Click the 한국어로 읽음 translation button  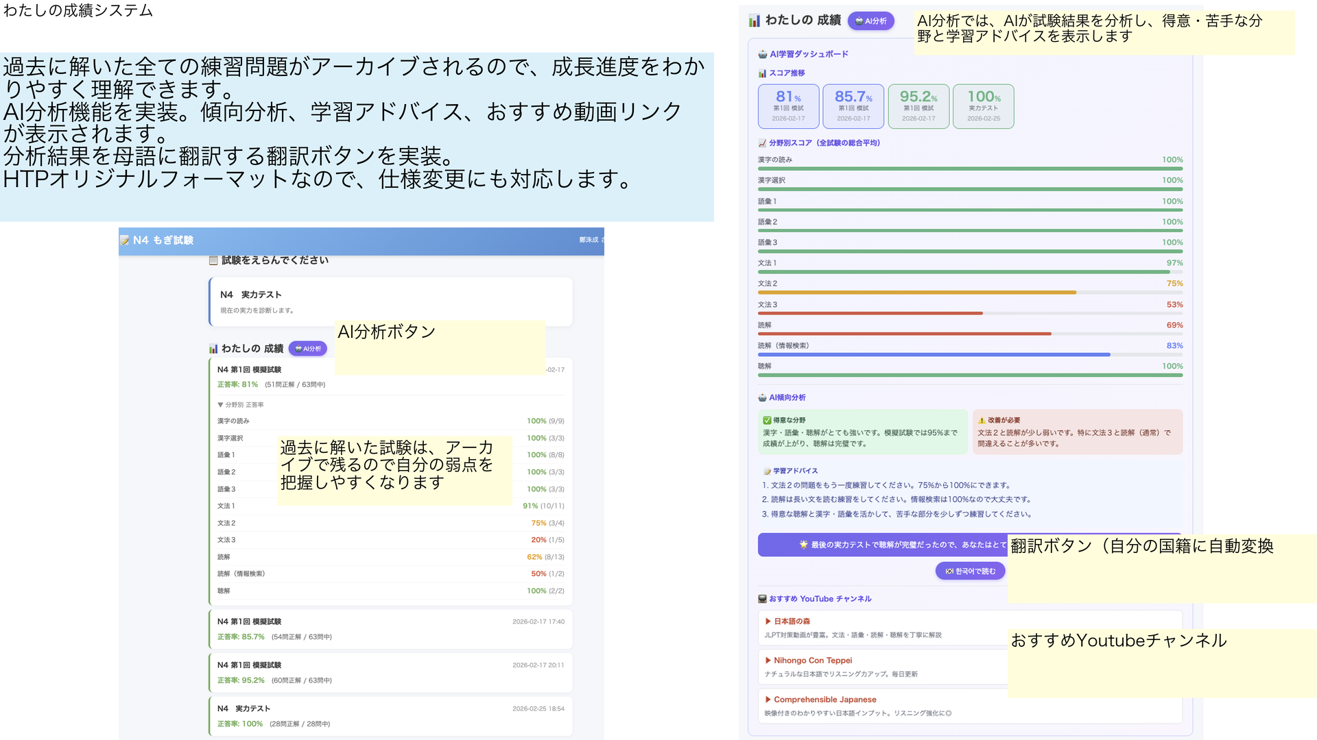pyautogui.click(x=970, y=571)
